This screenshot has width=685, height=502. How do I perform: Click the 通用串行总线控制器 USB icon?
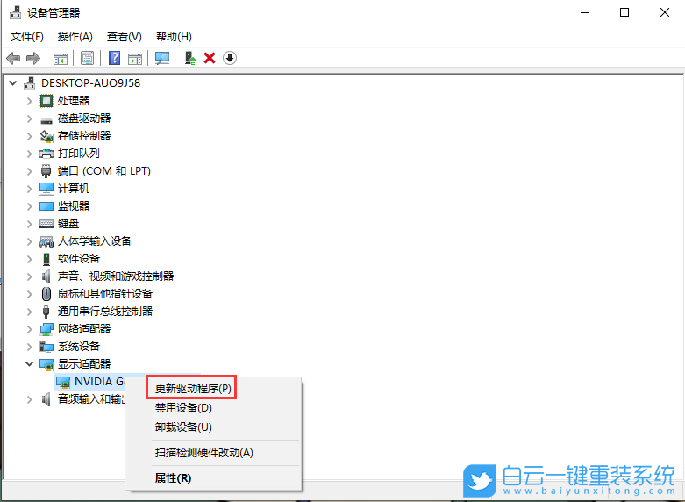point(46,312)
